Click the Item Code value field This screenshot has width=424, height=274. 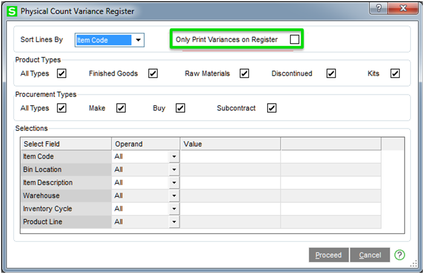click(x=230, y=156)
